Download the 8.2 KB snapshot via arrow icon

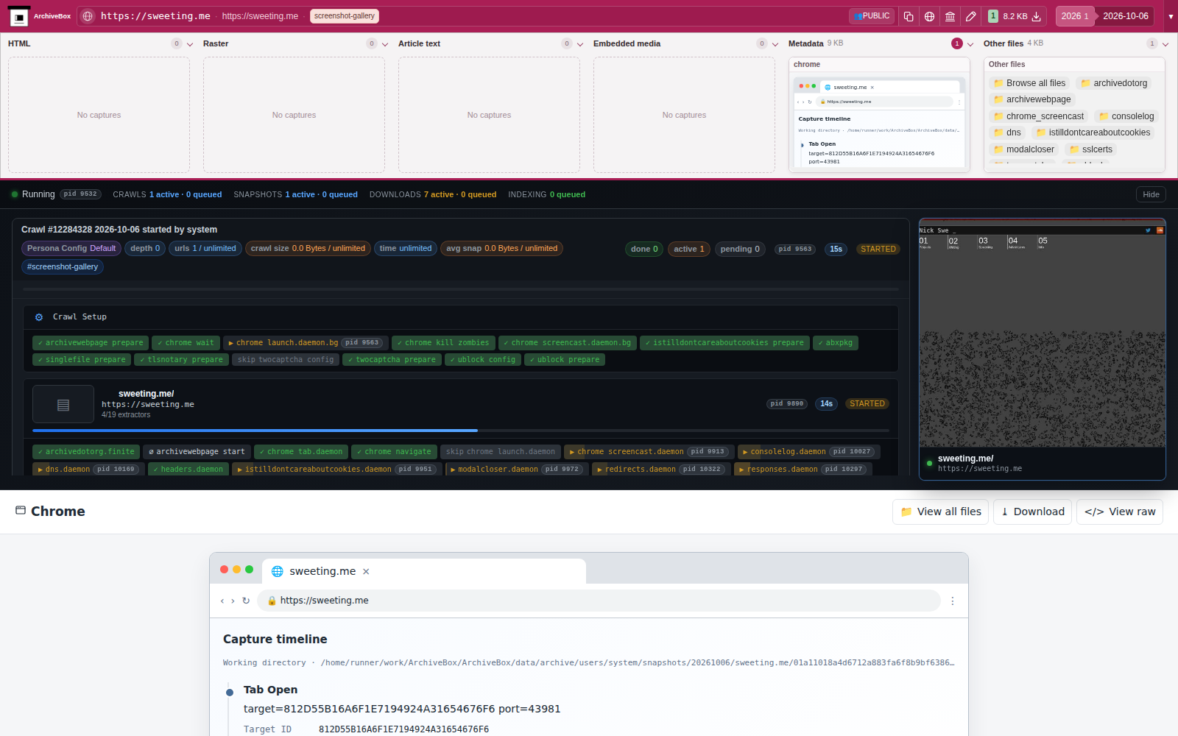[1036, 16]
